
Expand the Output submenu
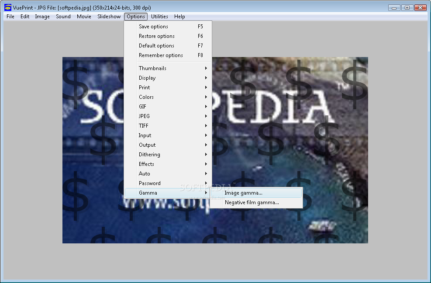168,145
